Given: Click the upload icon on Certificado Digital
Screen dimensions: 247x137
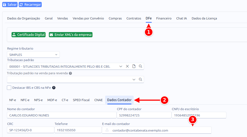Looking at the screenshot, I should tap(14, 35).
